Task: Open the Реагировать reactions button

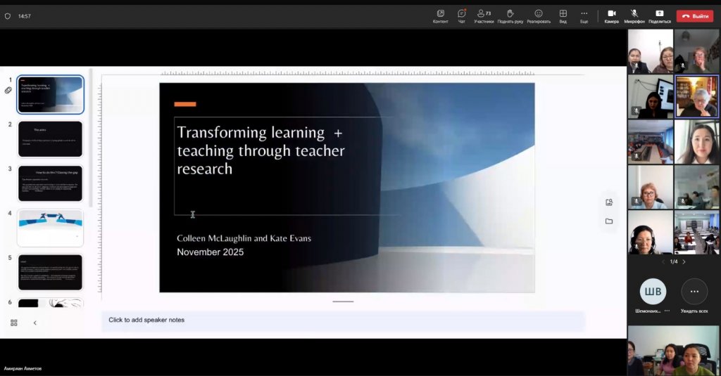Action: [x=538, y=15]
